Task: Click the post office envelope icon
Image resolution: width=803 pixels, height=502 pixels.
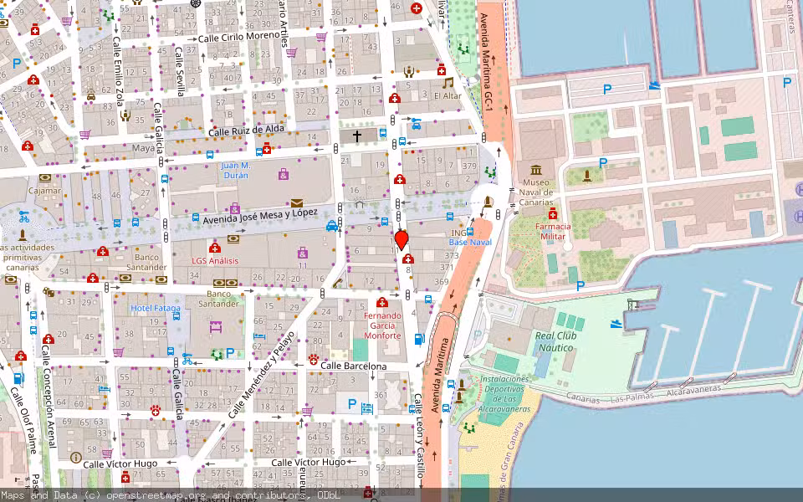Action: 296,203
